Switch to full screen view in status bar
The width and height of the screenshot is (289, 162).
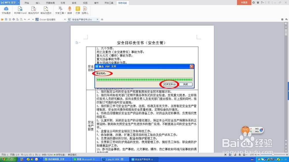click(x=226, y=155)
